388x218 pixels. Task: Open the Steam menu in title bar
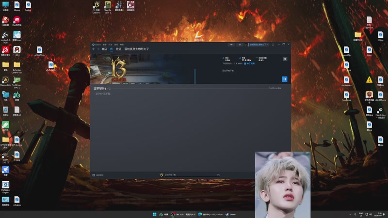coord(97,45)
